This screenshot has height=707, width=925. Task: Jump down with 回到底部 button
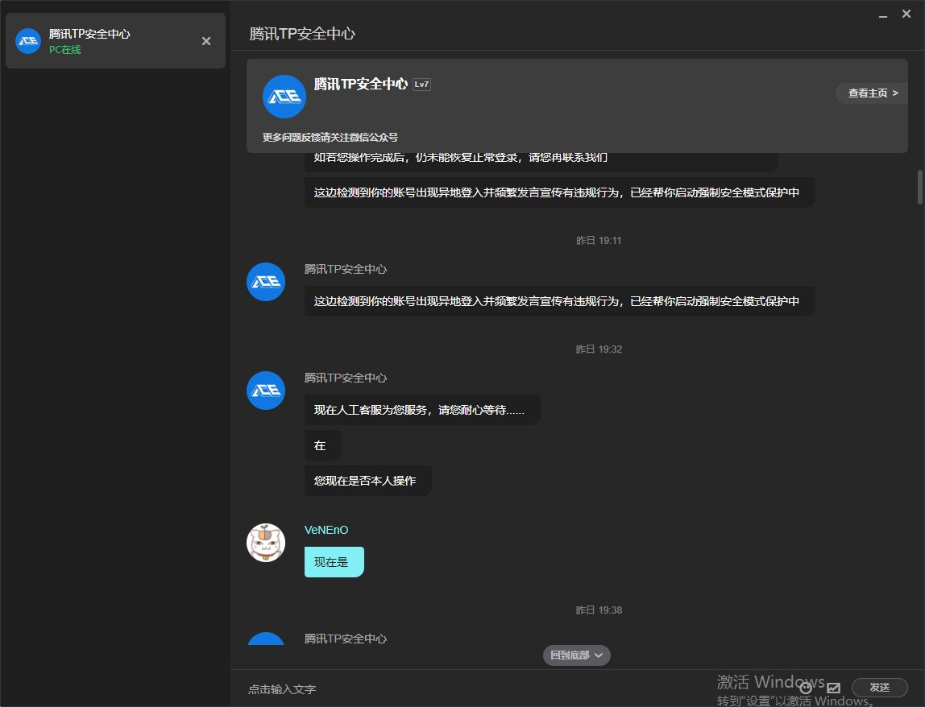click(x=576, y=655)
